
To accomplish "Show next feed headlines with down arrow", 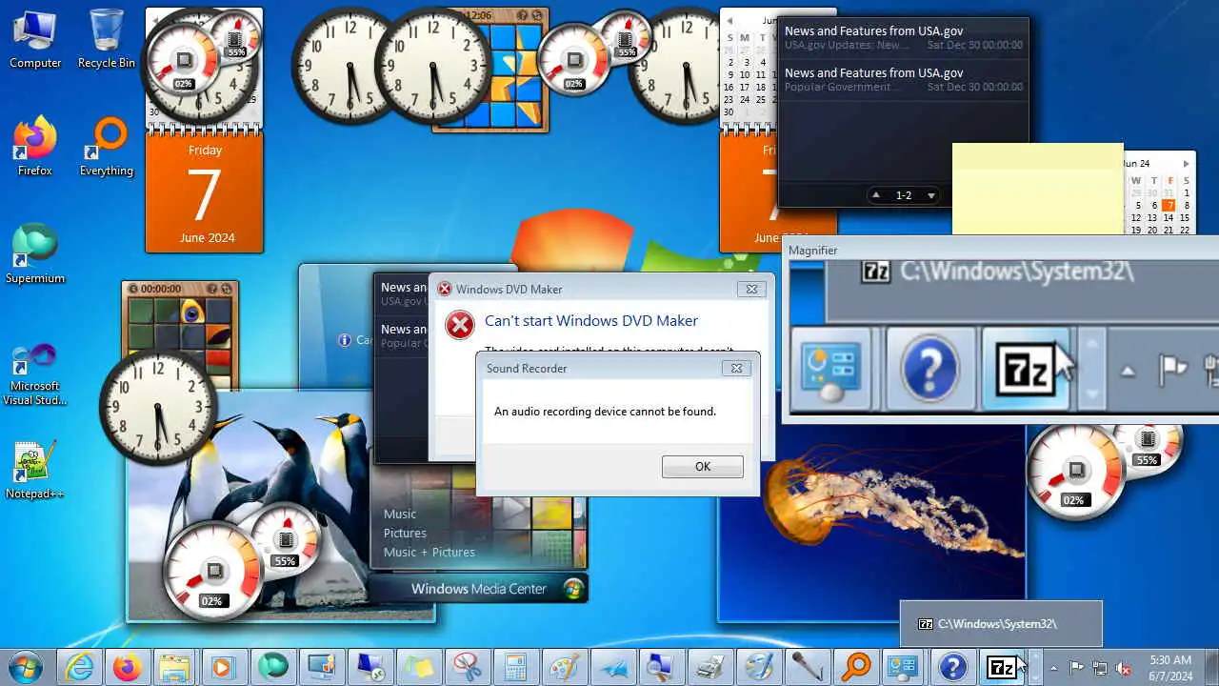I will pos(931,195).
